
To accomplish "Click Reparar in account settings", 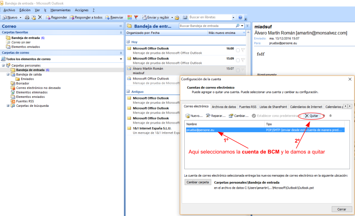I will (216, 116).
